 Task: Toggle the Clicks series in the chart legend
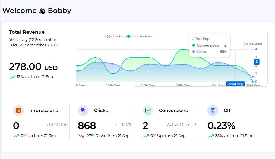point(114,36)
